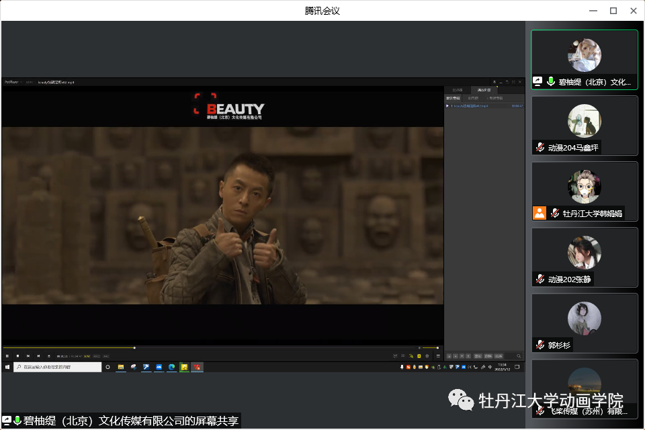The image size is (645, 430).
Task: Select the 默认专辑 playlist tab
Action: click(454, 98)
